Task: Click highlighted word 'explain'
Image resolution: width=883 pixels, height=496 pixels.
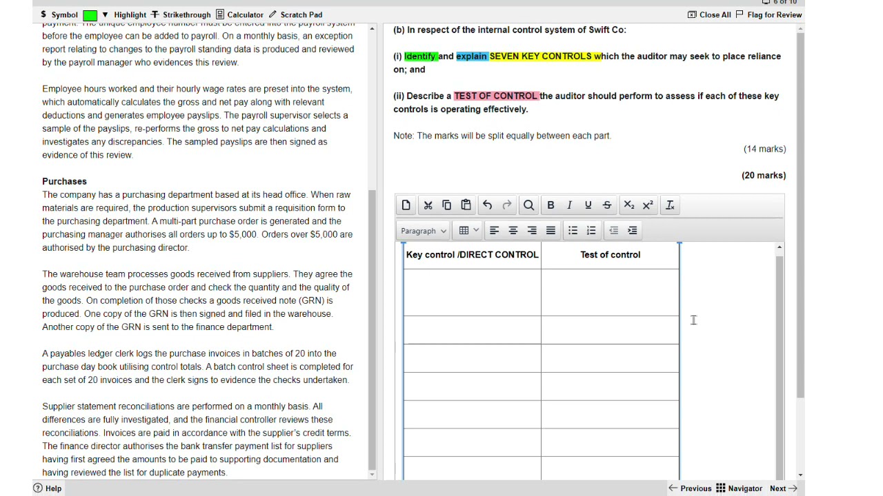Action: 471,56
